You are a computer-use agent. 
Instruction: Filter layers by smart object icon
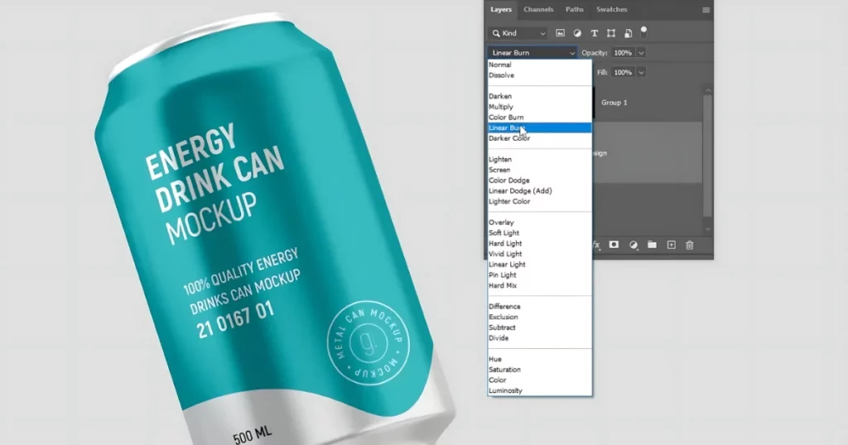(x=628, y=33)
